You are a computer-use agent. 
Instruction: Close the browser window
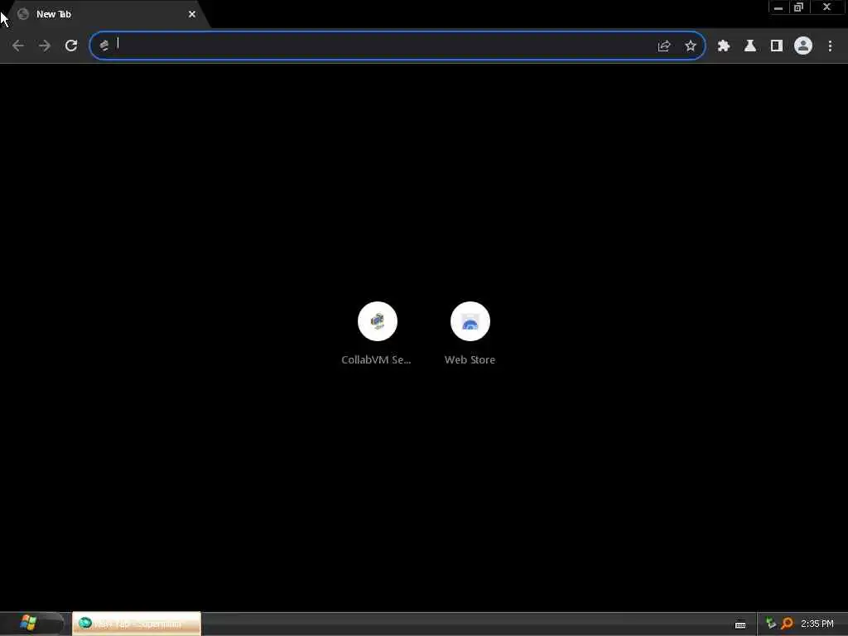pyautogui.click(x=826, y=7)
